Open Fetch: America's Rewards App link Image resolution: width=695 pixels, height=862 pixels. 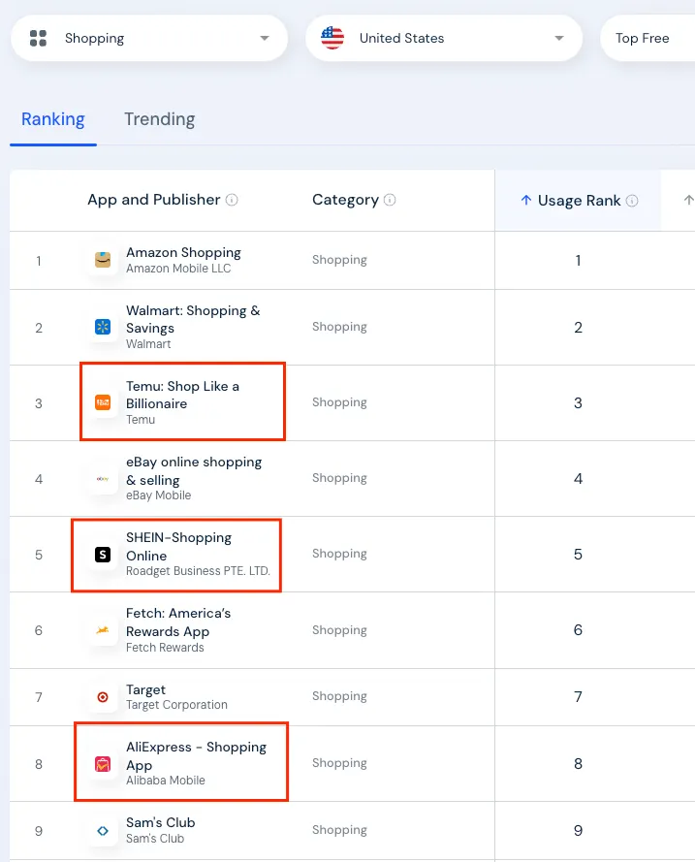(178, 623)
